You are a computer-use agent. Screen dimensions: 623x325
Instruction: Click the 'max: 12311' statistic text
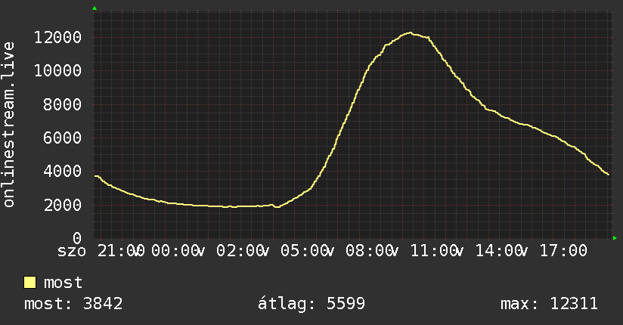549,304
